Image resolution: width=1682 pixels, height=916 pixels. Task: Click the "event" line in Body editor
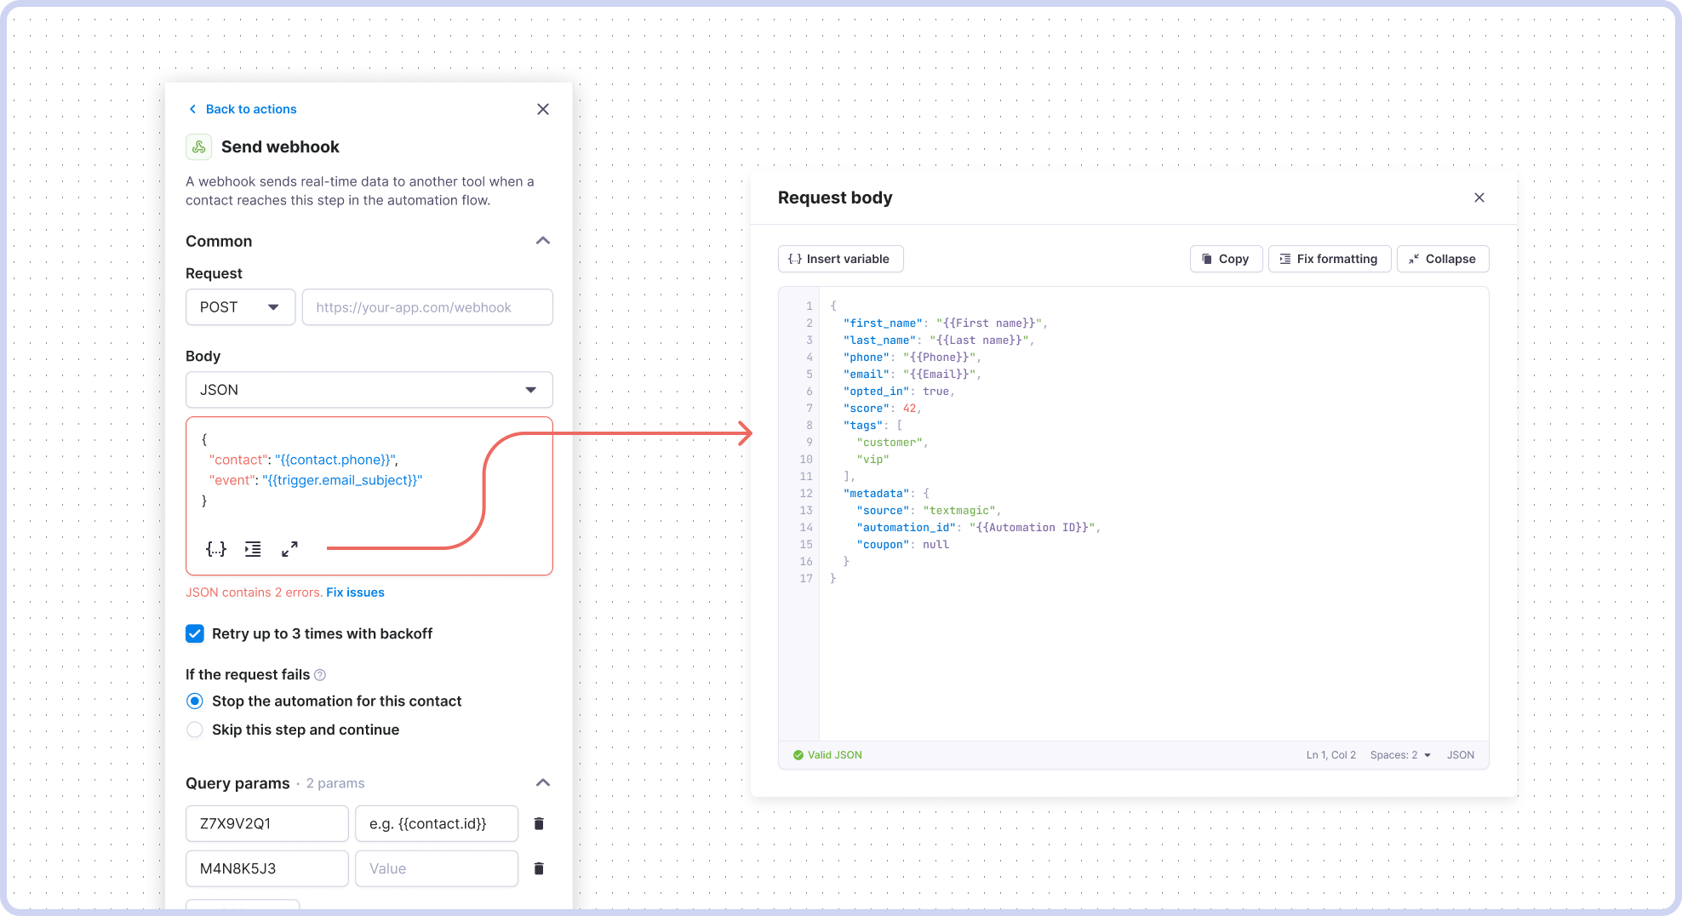(x=316, y=480)
